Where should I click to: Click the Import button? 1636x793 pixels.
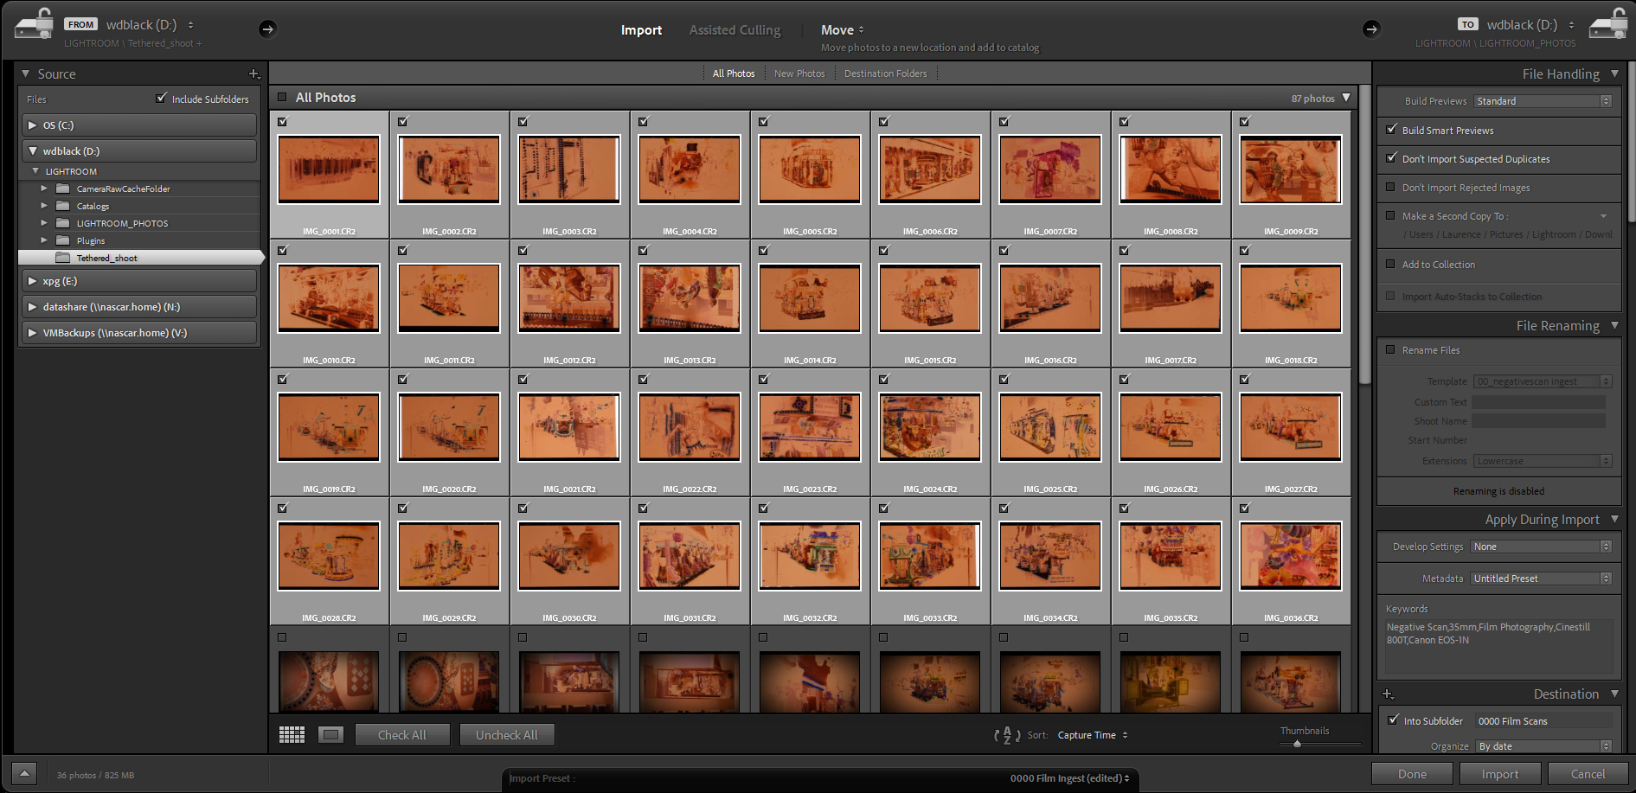[1499, 774]
